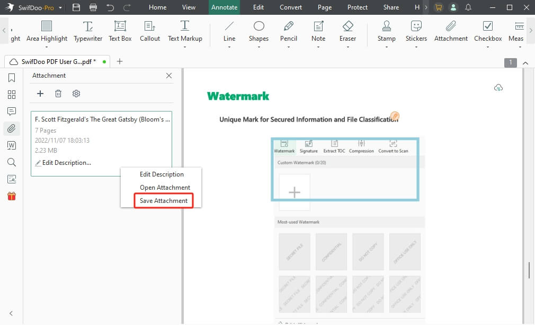Open the Bookmark sidebar panel
This screenshot has width=535, height=325.
click(12, 78)
